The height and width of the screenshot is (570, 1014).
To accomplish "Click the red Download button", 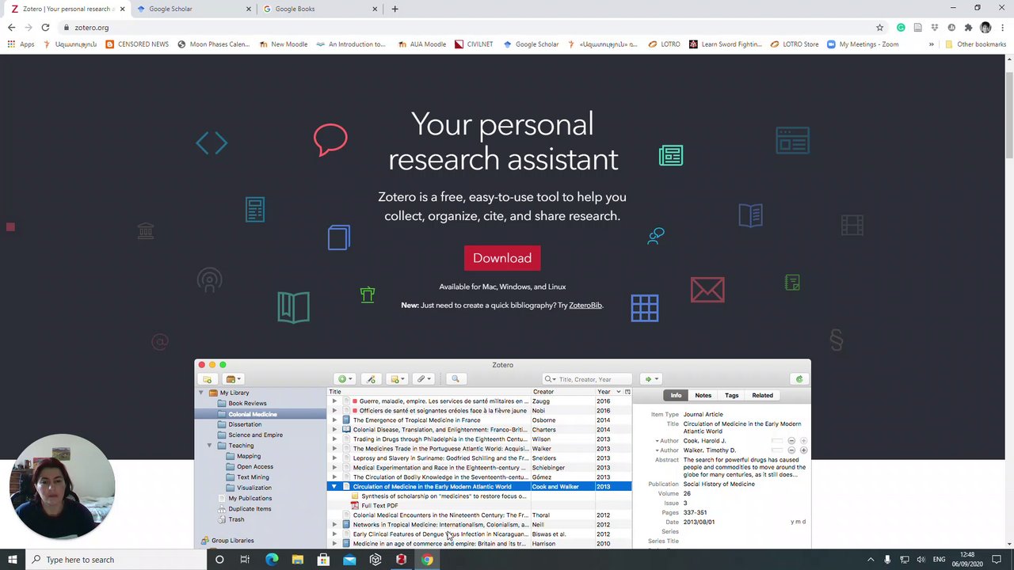I will point(502,258).
